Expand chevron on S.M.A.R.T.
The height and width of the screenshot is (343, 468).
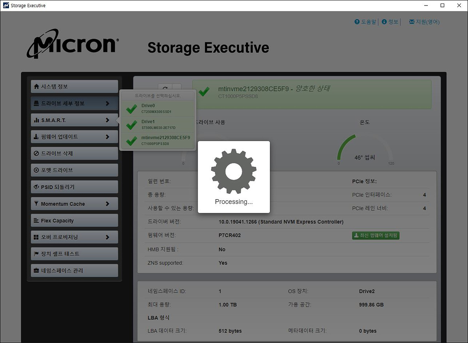coord(108,120)
